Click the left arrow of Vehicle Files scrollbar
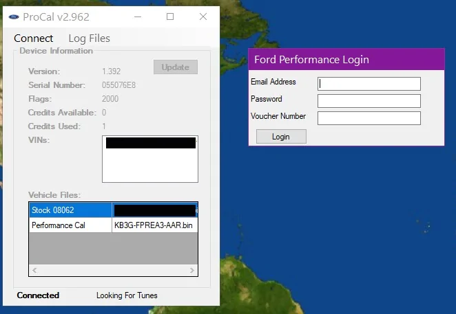 (34, 270)
